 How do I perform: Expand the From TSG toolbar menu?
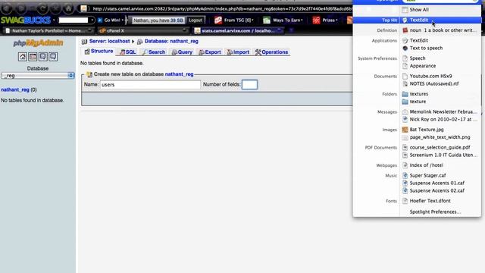(234, 20)
